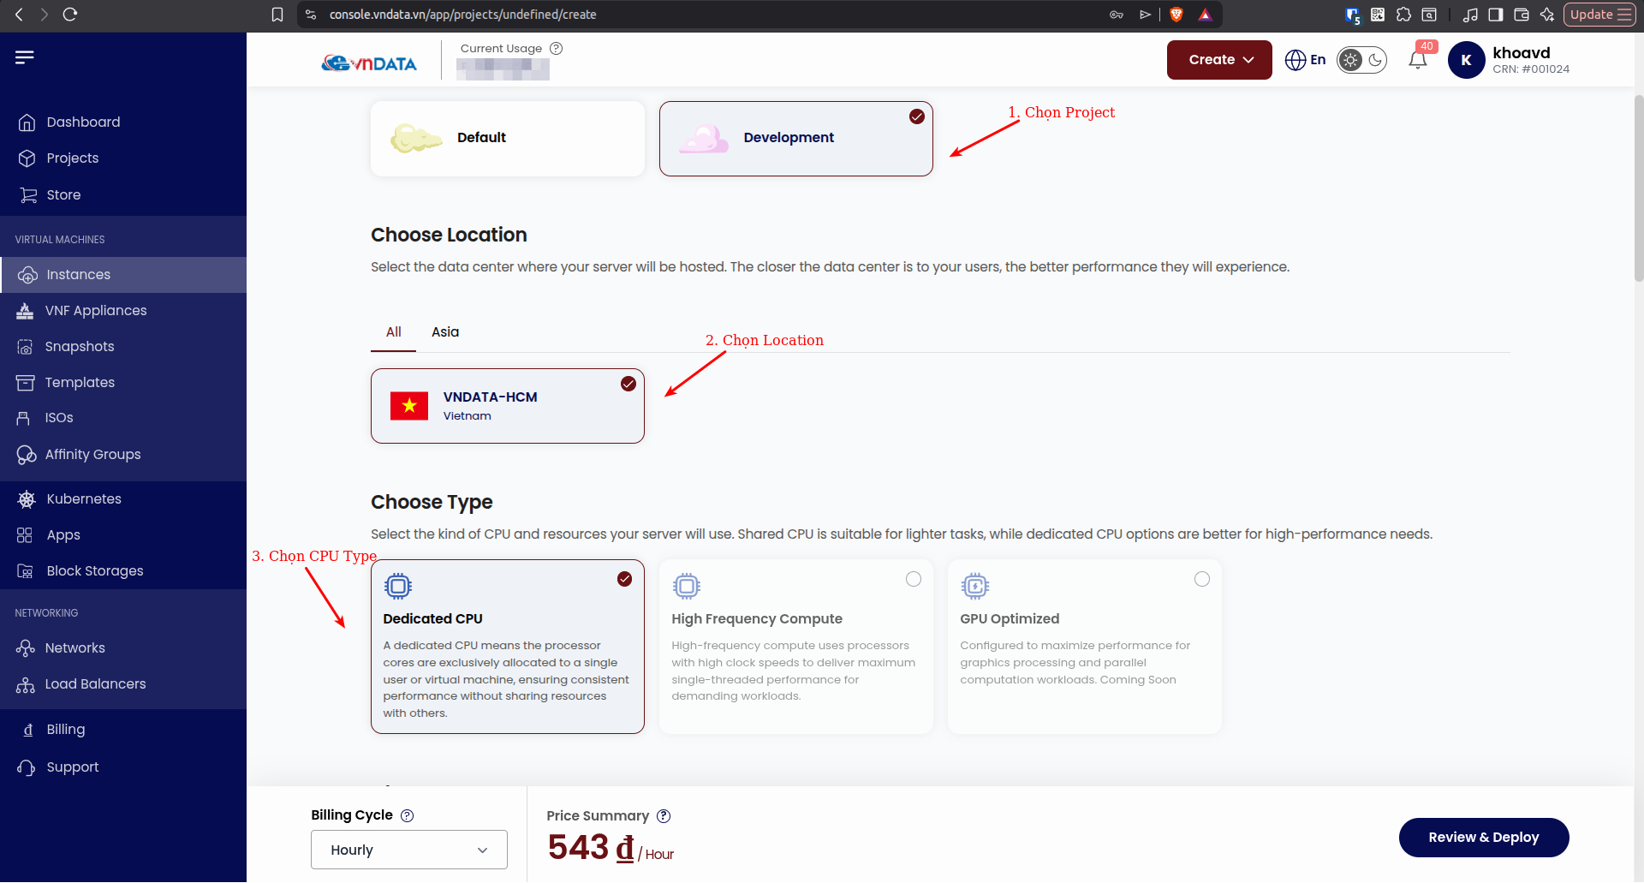Collapse the sidebar with the hamburger icon

[x=24, y=57]
